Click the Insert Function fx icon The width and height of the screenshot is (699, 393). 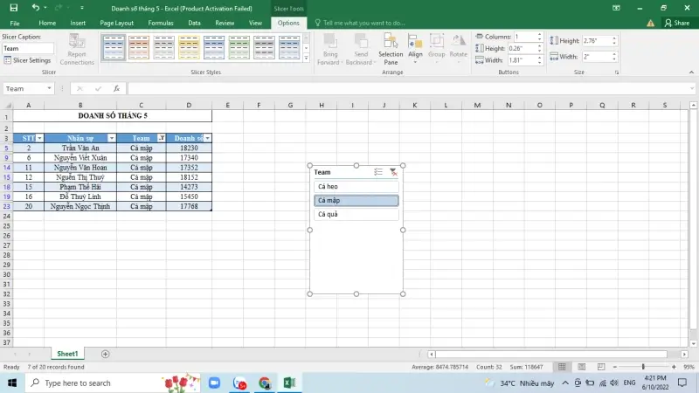click(x=116, y=88)
